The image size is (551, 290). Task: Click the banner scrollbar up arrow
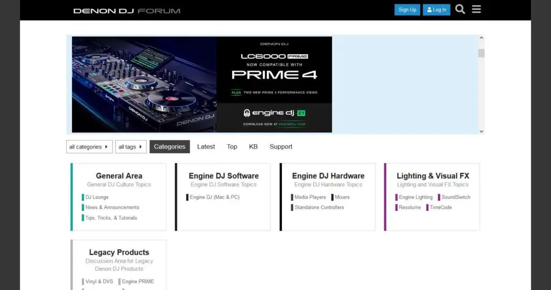[482, 38]
